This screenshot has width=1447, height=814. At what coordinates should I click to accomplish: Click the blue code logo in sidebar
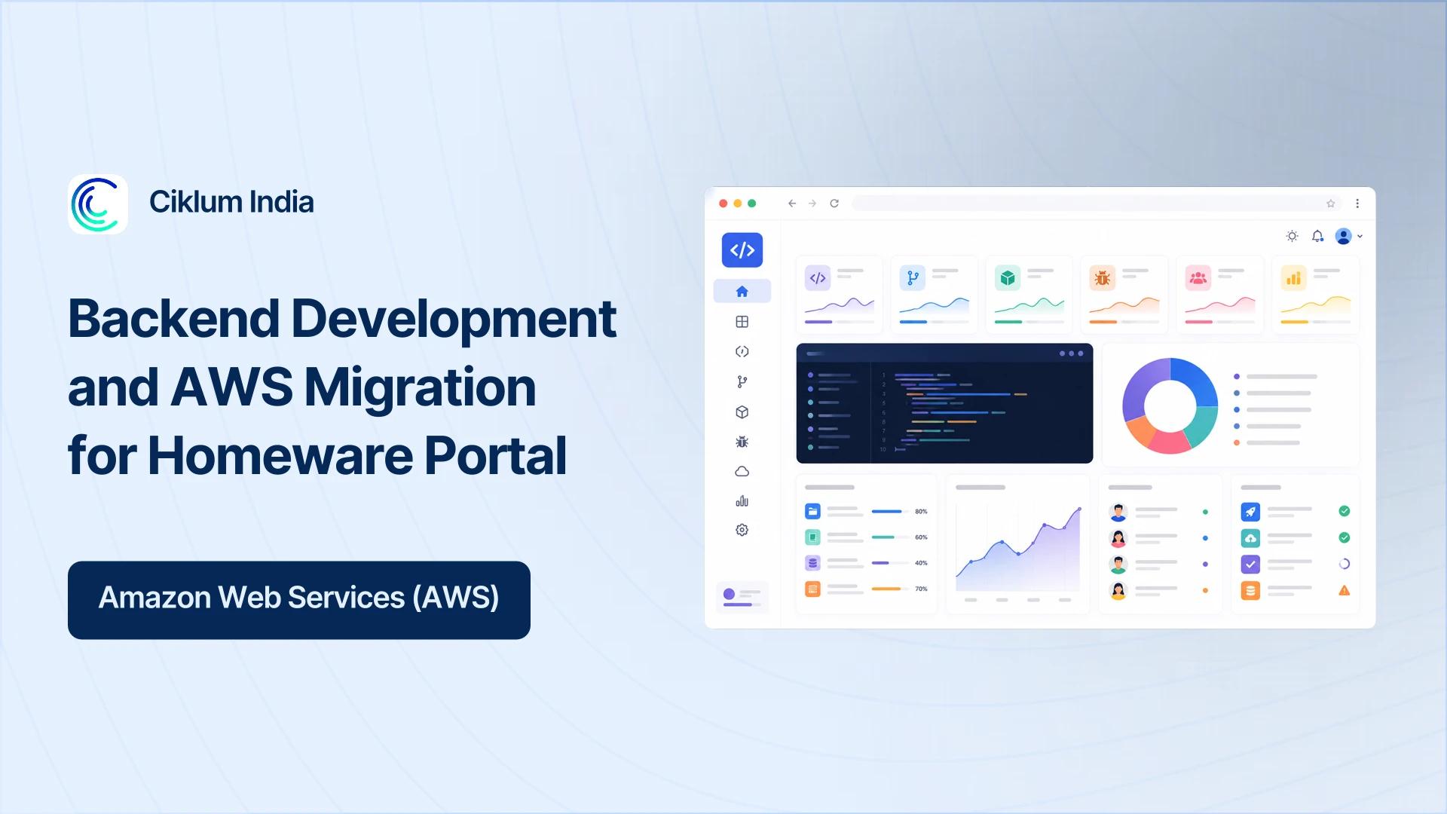pos(742,250)
